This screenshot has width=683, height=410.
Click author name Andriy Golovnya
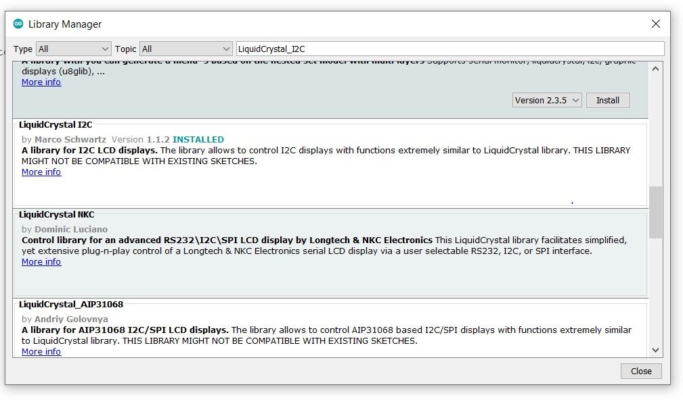(72, 319)
